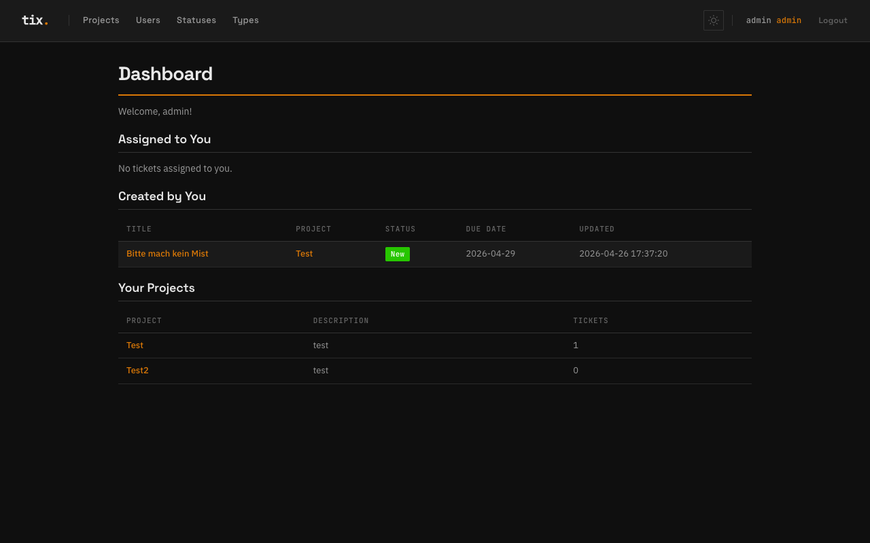Click the orange admin role label

pyautogui.click(x=789, y=20)
